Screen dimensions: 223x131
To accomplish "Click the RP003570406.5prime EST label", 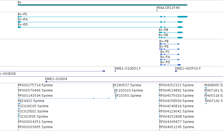I will 35,90.
